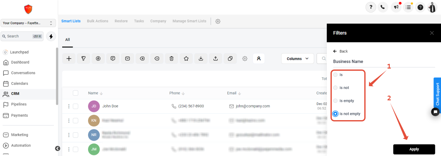This screenshot has width=441, height=156.
Task: Open Manage Smart Lists tab
Action: coord(189,21)
